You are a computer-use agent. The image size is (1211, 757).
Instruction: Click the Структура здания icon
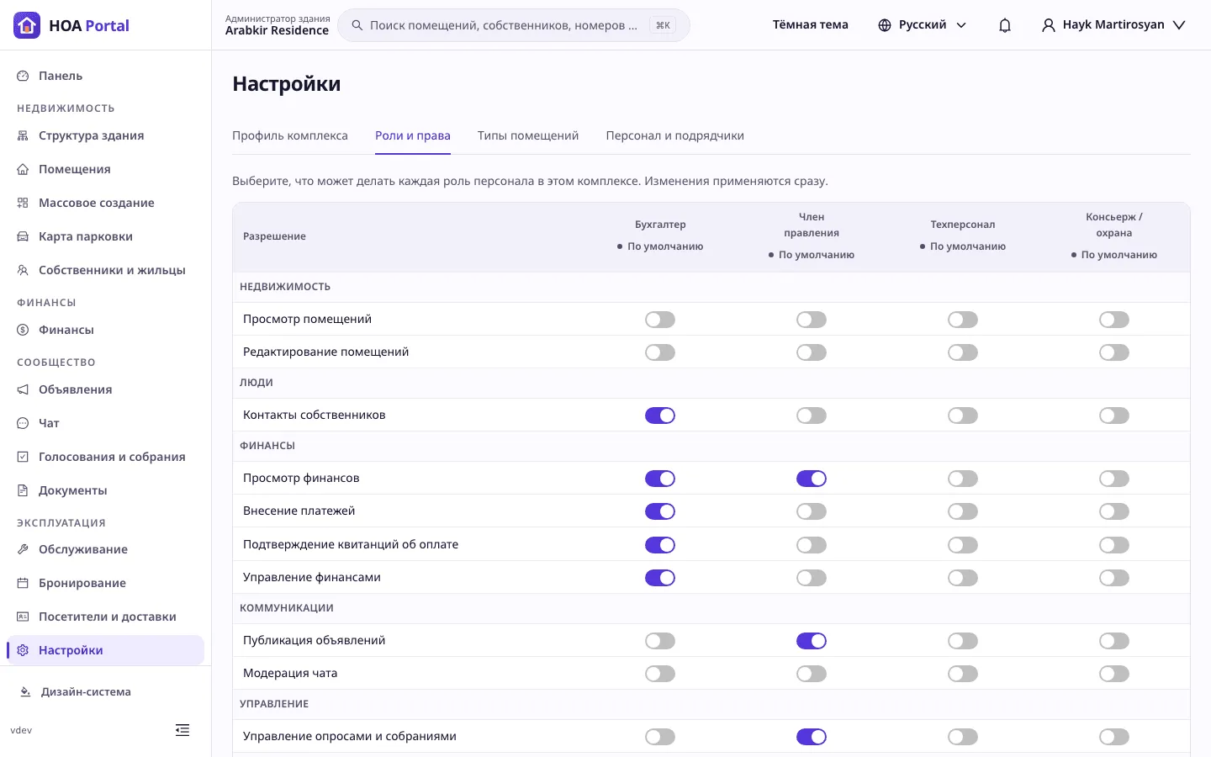coord(23,135)
